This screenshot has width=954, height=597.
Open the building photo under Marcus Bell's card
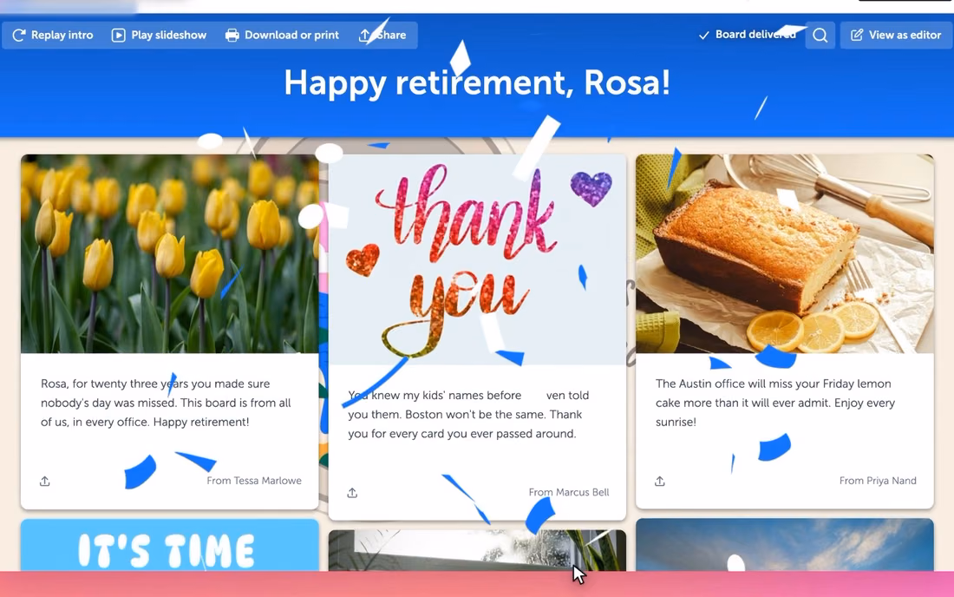tap(478, 551)
